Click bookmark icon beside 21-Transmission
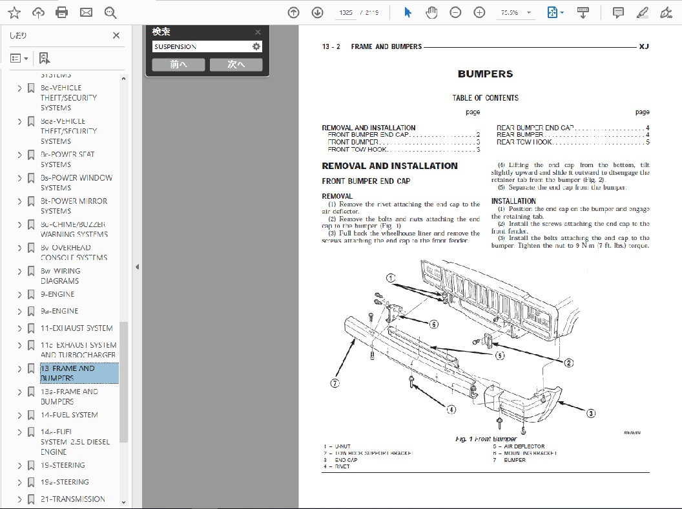Image resolution: width=682 pixels, height=509 pixels. 31,499
